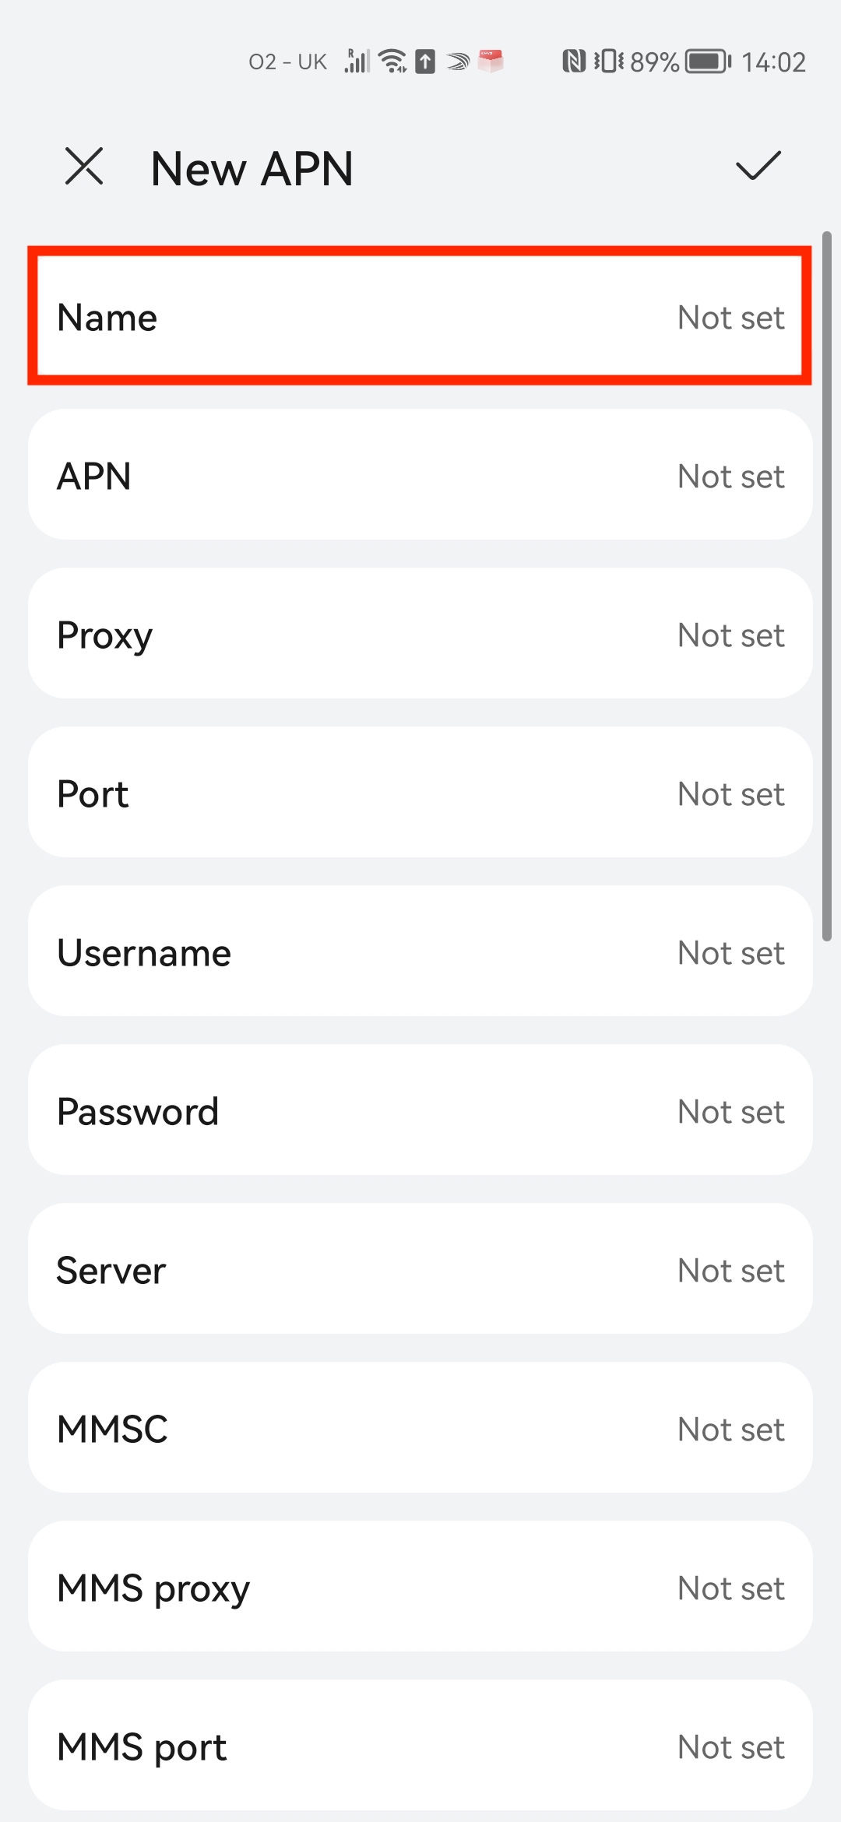
Task: Open the Port setting
Action: [420, 793]
